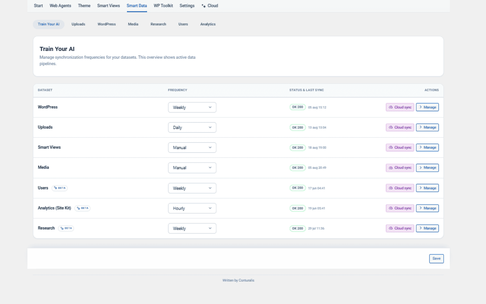Click the cloud icon in Smart Views Cloud sync
The height and width of the screenshot is (304, 486).
[x=390, y=147]
